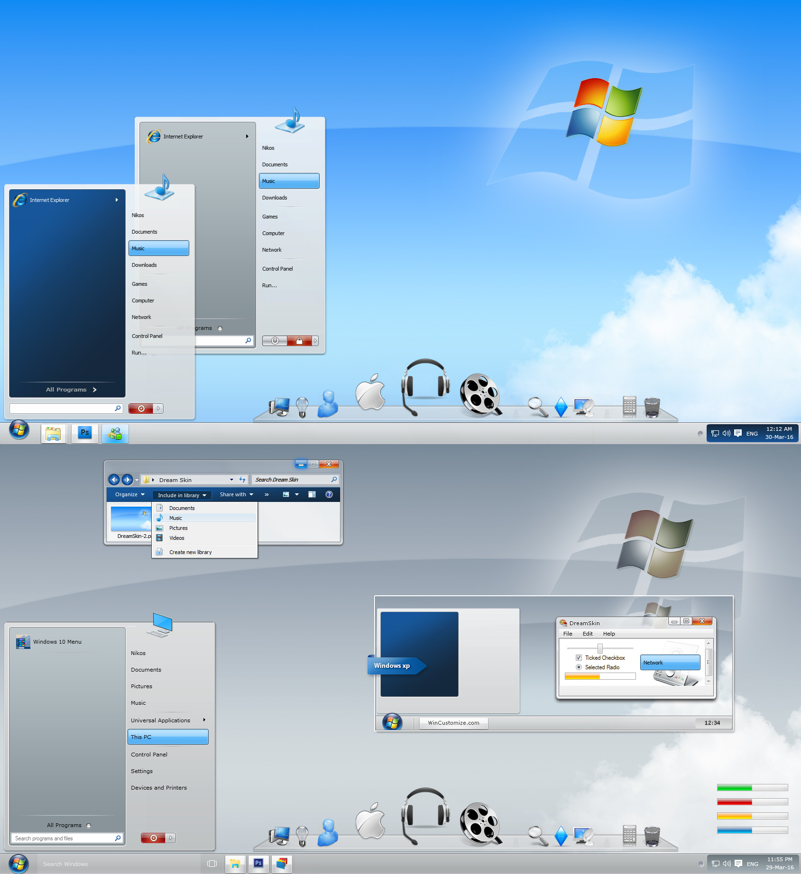Image resolution: width=801 pixels, height=874 pixels.
Task: Collapse the Include in library dropdown
Action: coord(182,495)
